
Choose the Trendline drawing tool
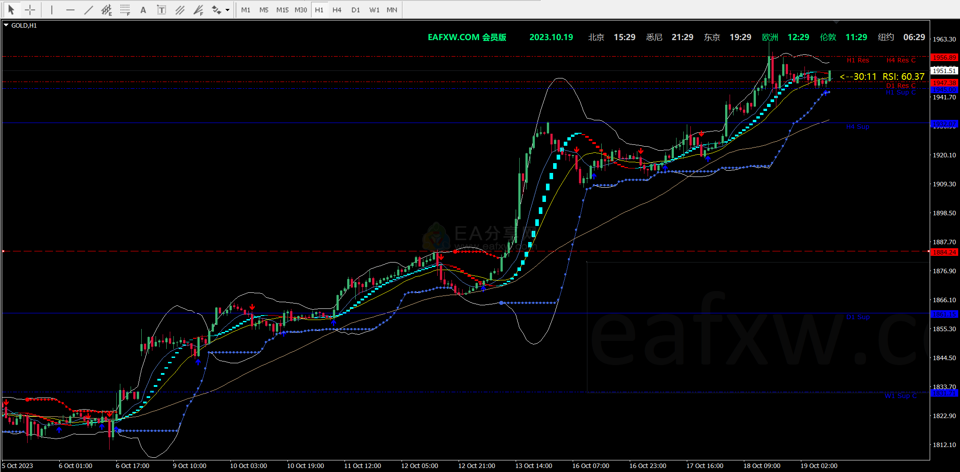click(88, 9)
